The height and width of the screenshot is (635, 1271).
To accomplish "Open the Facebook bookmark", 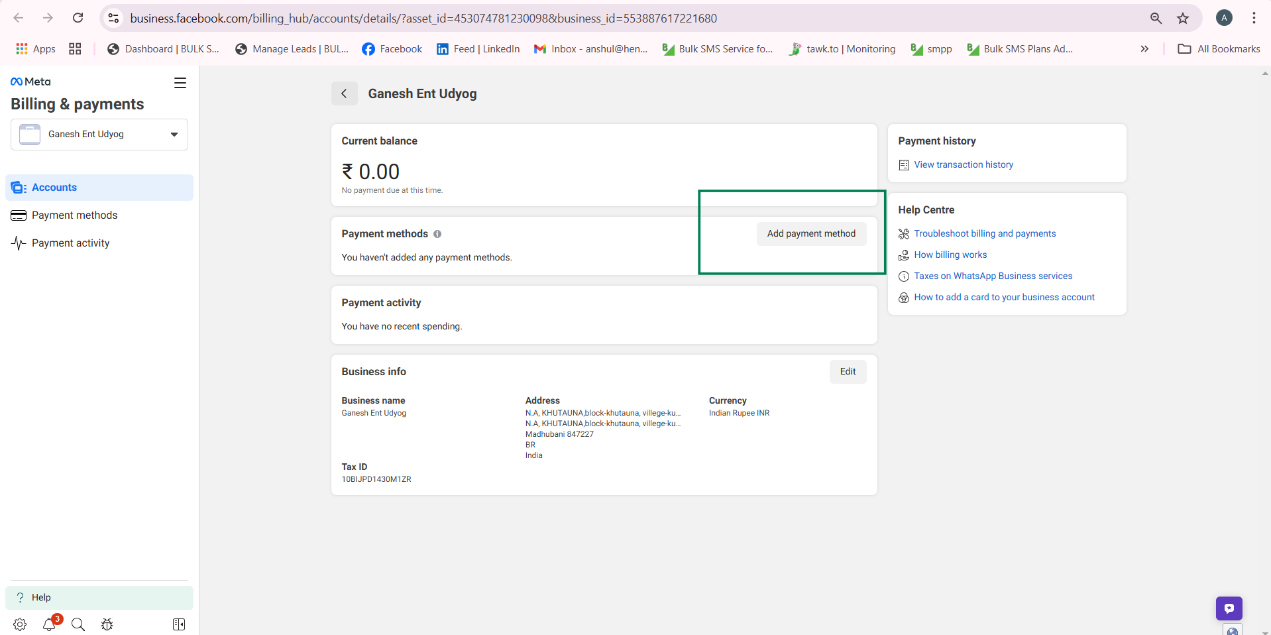I will (x=392, y=48).
